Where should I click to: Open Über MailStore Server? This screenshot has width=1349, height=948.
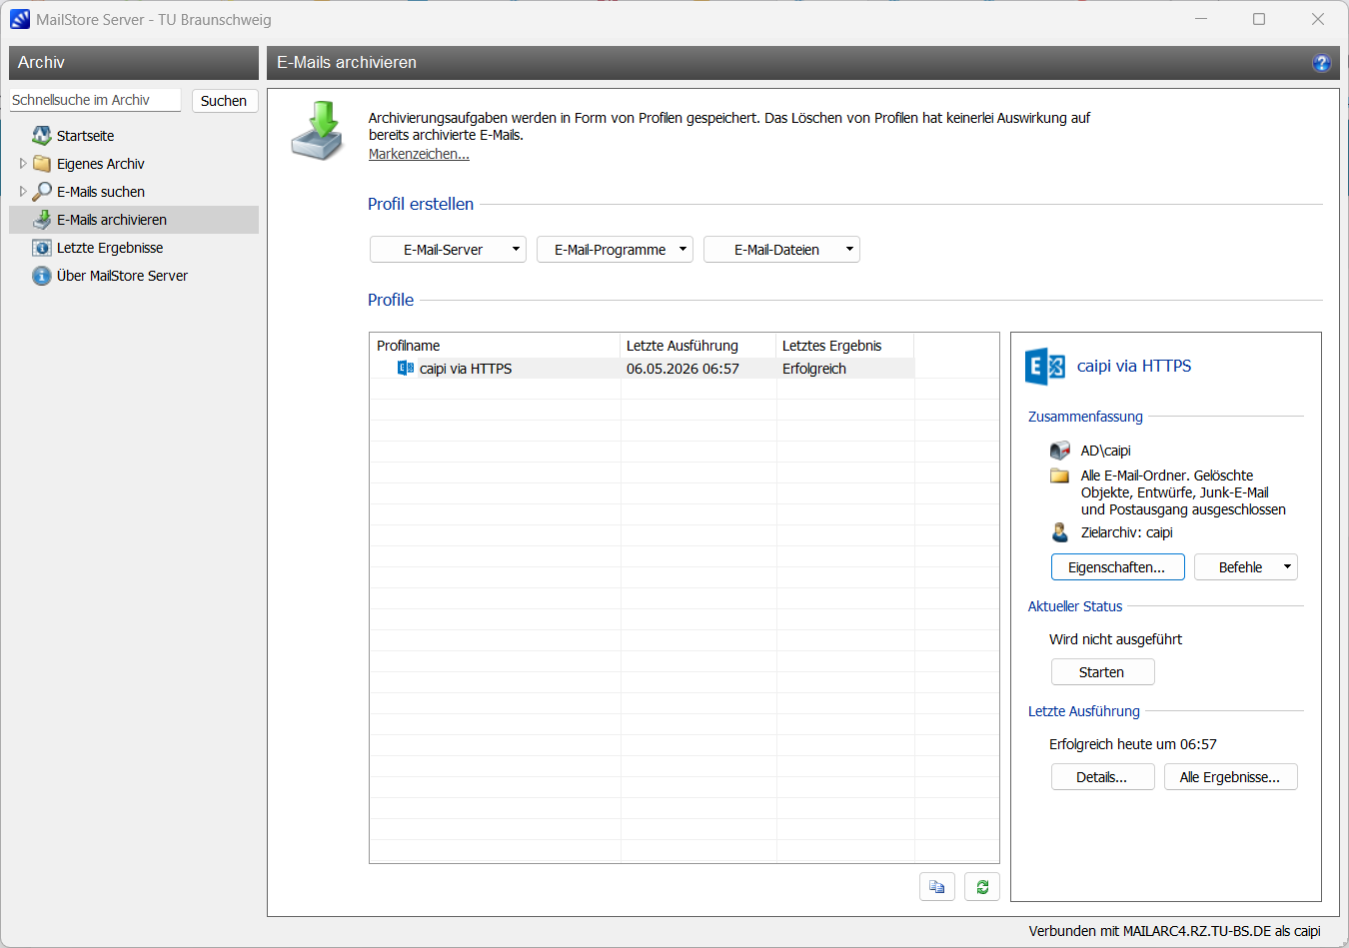coord(122,276)
